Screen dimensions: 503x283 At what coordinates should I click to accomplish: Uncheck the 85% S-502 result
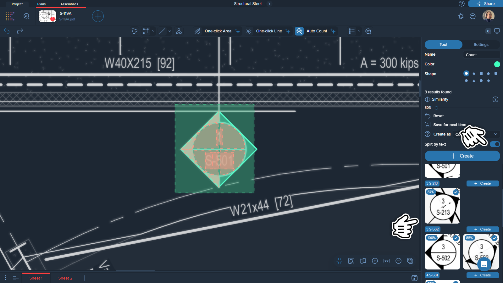(494, 238)
